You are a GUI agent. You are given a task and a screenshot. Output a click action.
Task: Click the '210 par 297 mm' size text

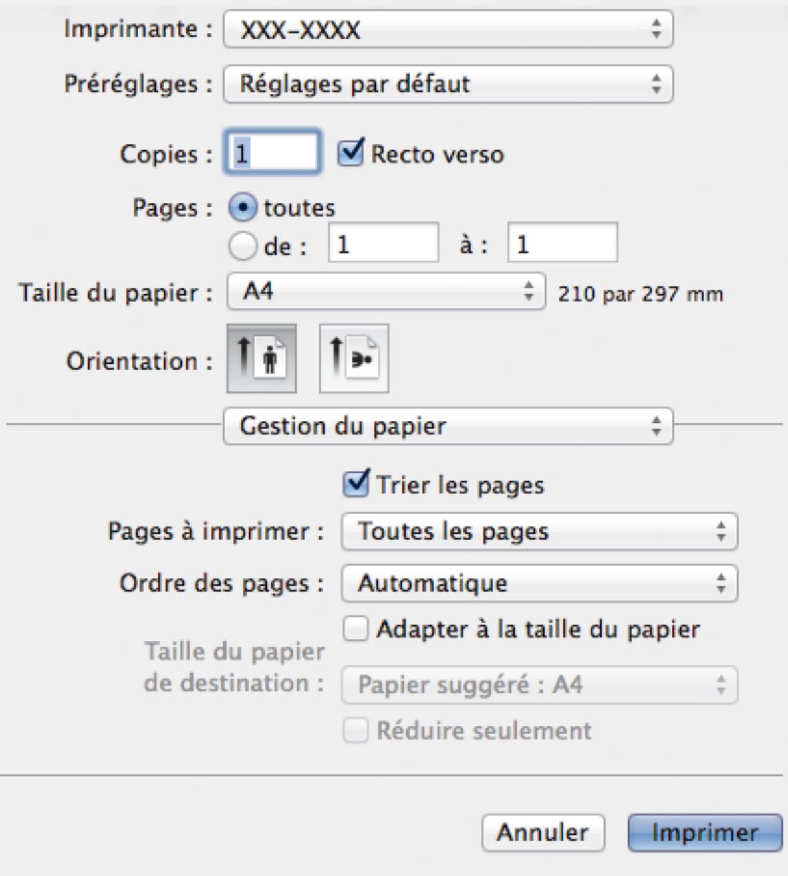pos(640,294)
